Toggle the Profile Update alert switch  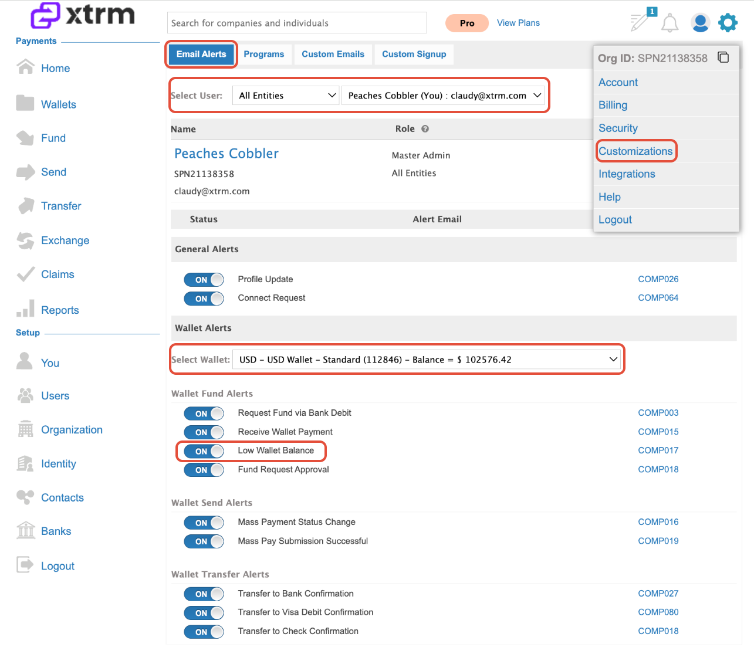point(204,280)
